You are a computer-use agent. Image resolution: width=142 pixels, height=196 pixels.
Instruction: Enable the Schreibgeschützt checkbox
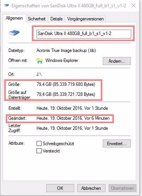coord(39,144)
